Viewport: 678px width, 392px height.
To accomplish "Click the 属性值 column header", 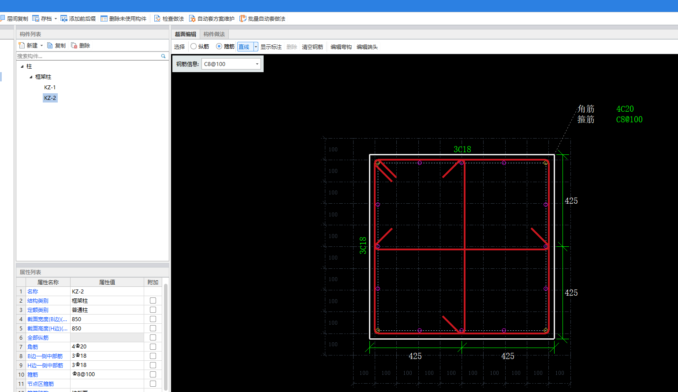I will coord(107,282).
